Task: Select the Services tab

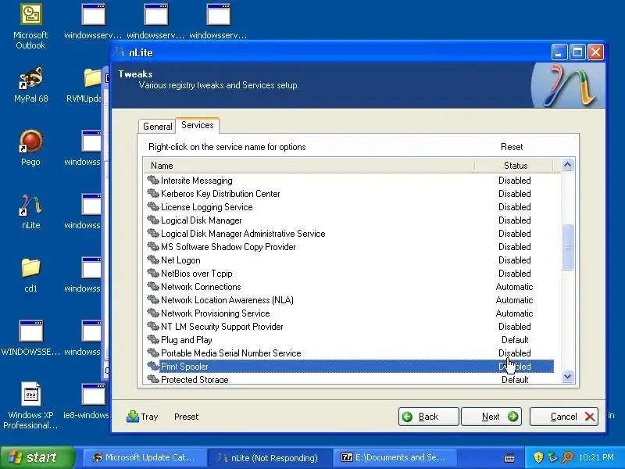Action: pos(198,125)
